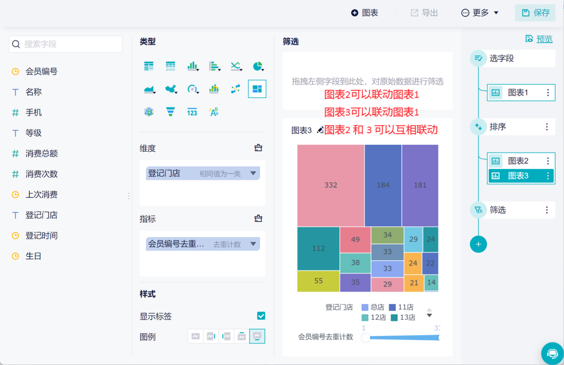Image resolution: width=564 pixels, height=365 pixels.
Task: Pick the radar chart type icon
Action: pos(149,111)
